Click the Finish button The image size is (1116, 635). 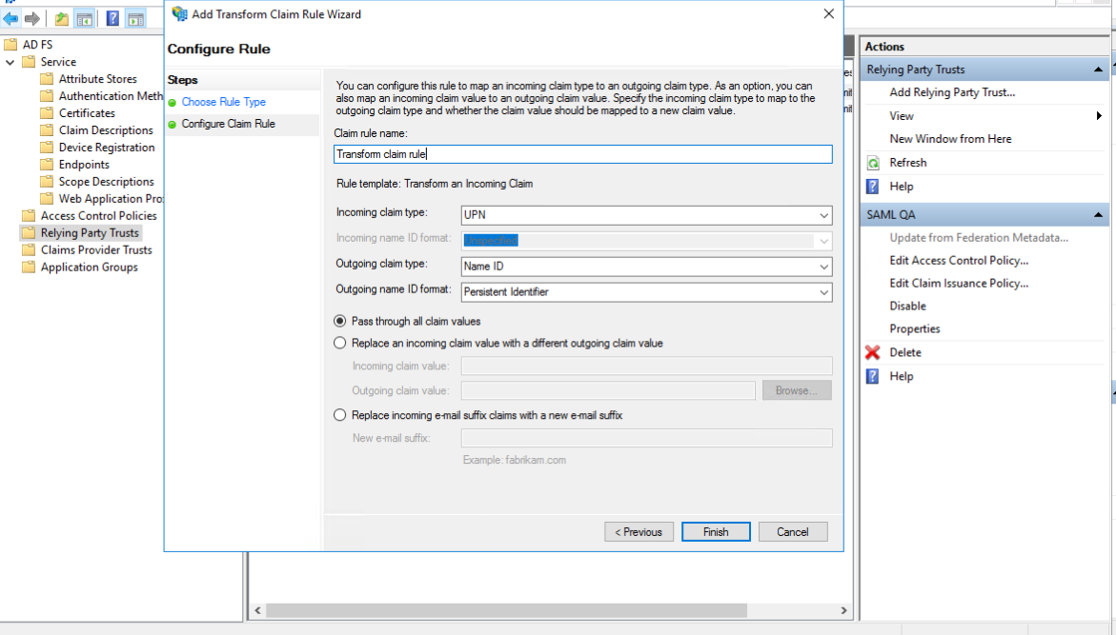pyautogui.click(x=716, y=532)
